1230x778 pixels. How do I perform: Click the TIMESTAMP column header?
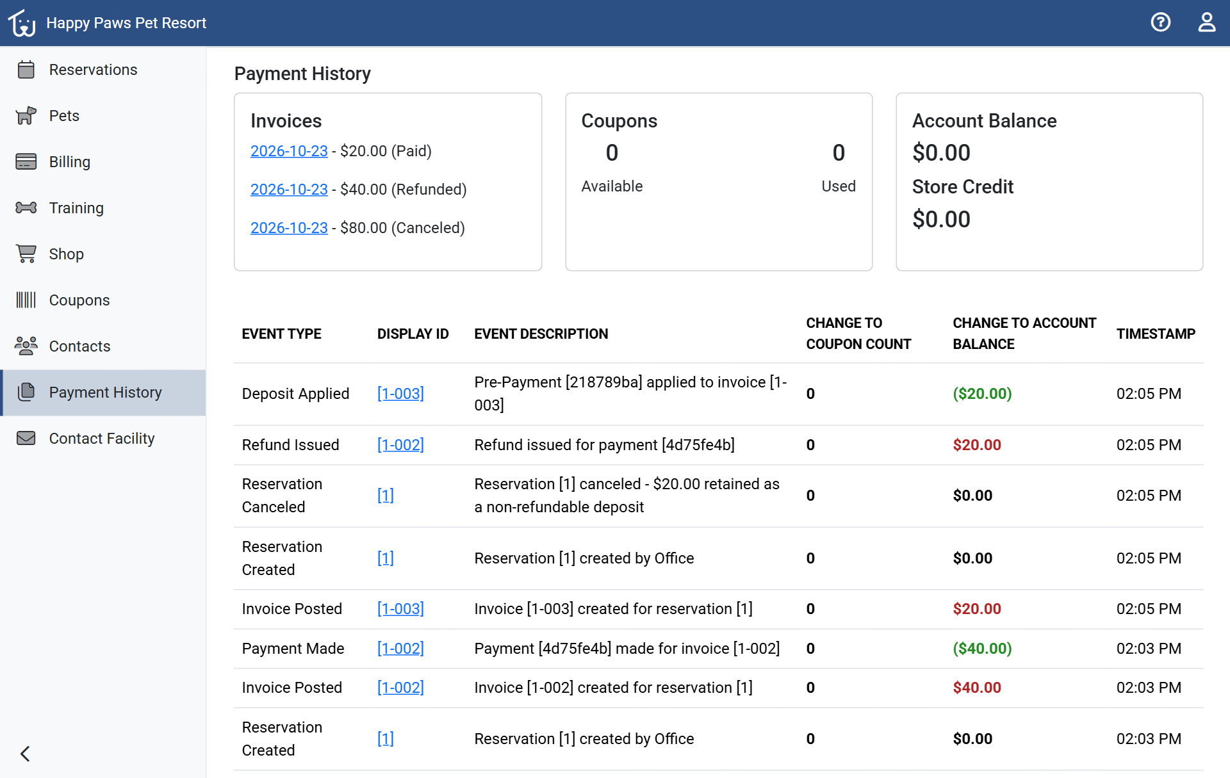tap(1156, 334)
